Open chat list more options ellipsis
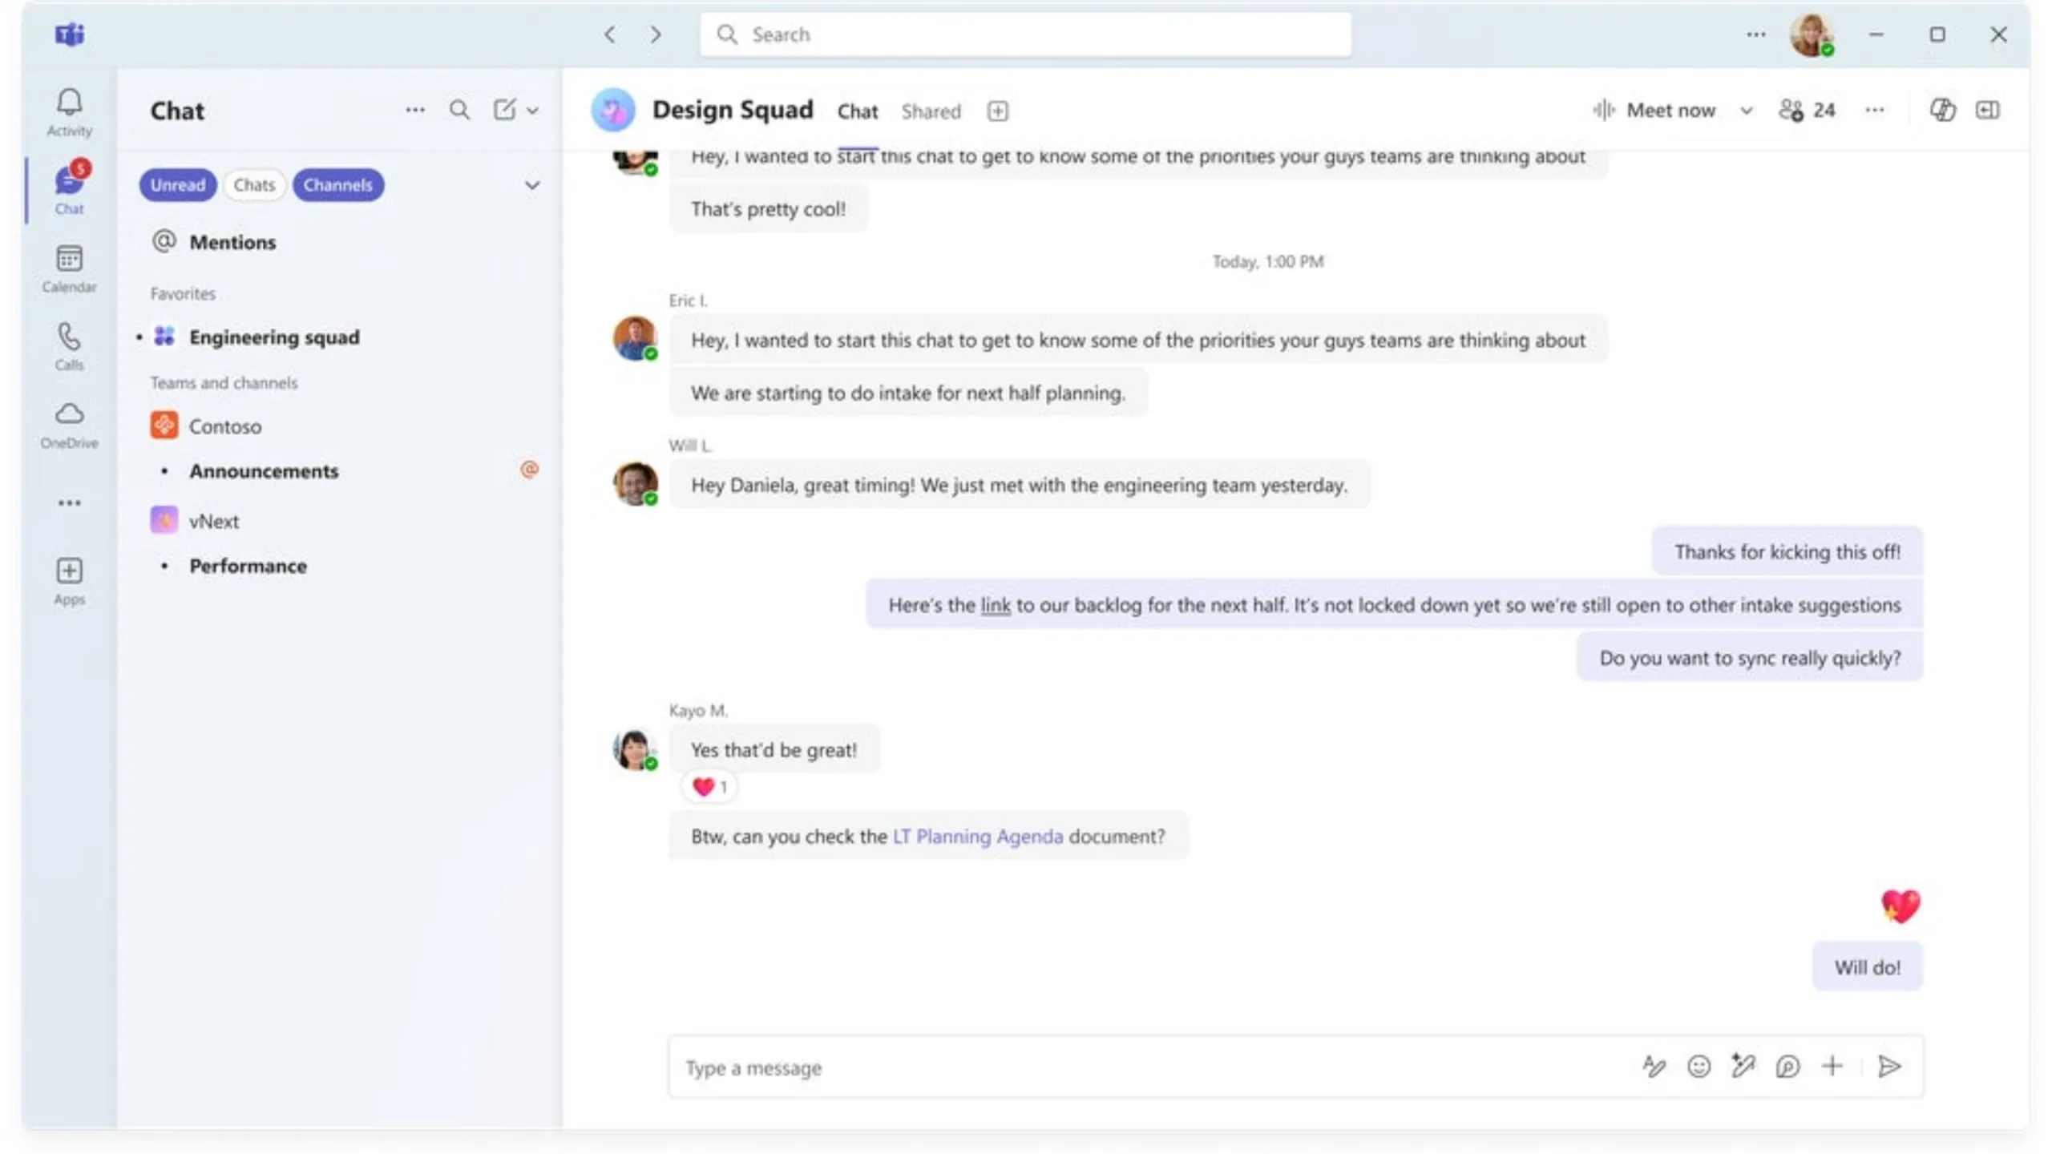Viewport: 2052px width, 1154px height. [x=414, y=110]
